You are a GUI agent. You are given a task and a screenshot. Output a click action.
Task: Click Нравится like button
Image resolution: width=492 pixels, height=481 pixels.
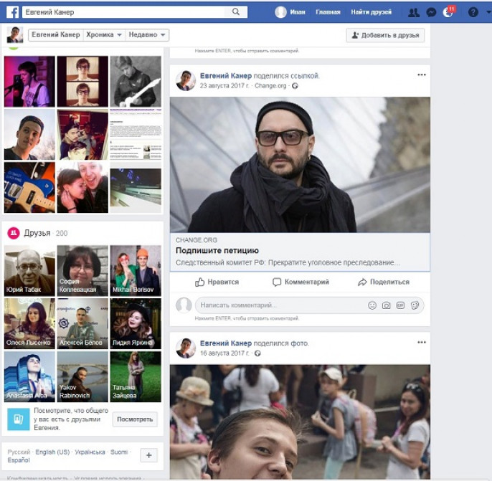(217, 282)
